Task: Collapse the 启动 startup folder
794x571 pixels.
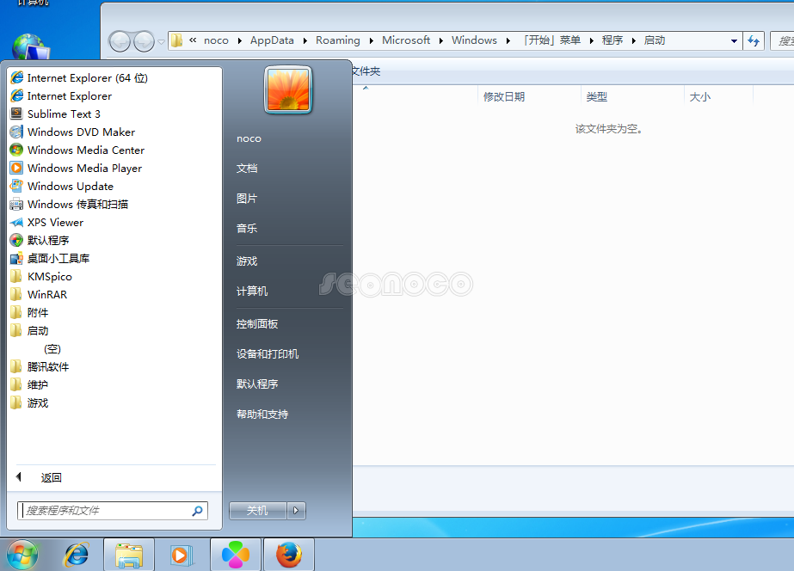Action: click(38, 330)
